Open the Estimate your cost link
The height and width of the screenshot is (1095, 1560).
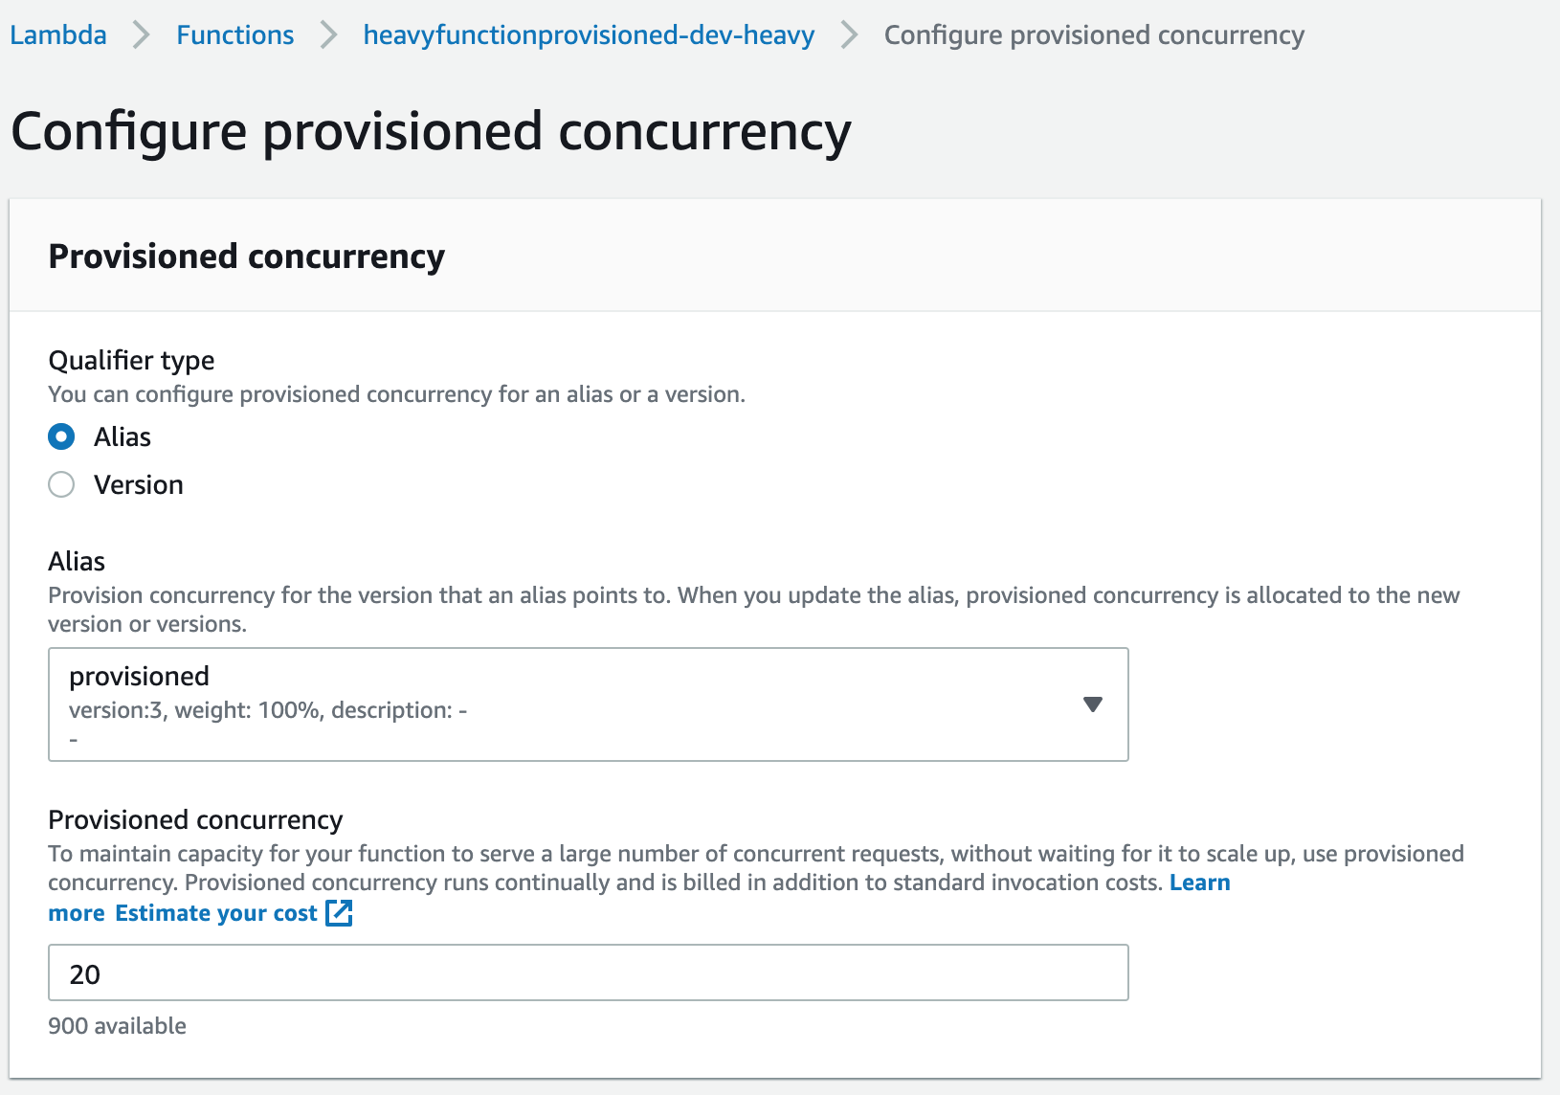[216, 913]
